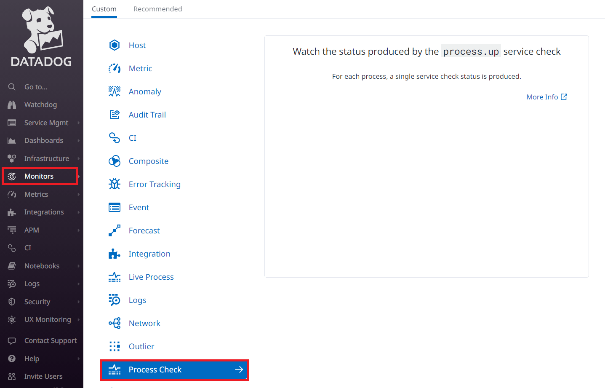Click the Outlier dots icon
Screen dimensions: 605x388
point(115,346)
